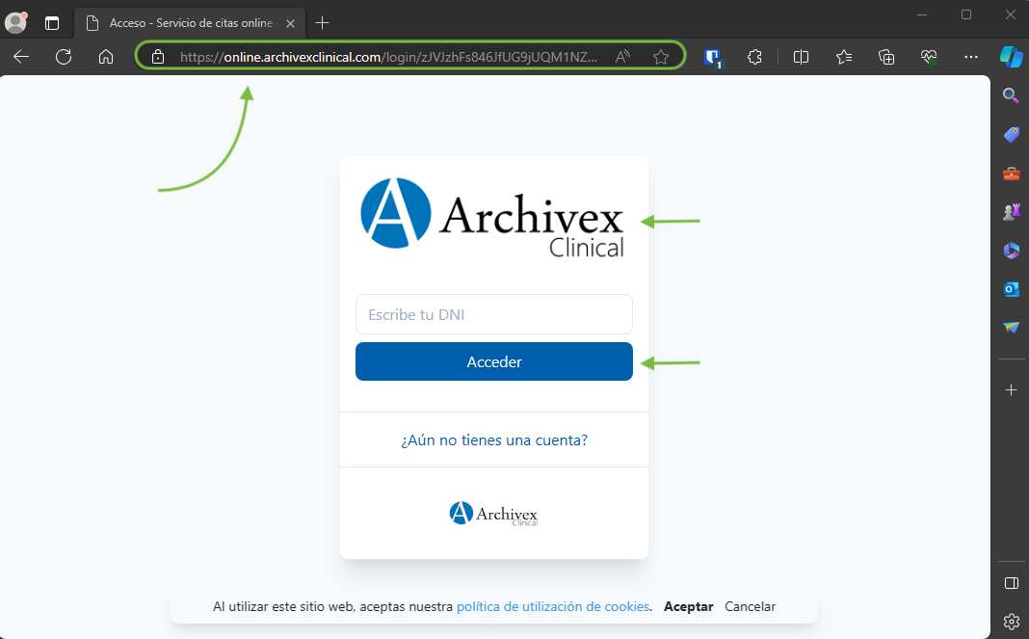This screenshot has height=639, width=1029.
Task: Launch Games from the sidebar
Action: 1011,211
